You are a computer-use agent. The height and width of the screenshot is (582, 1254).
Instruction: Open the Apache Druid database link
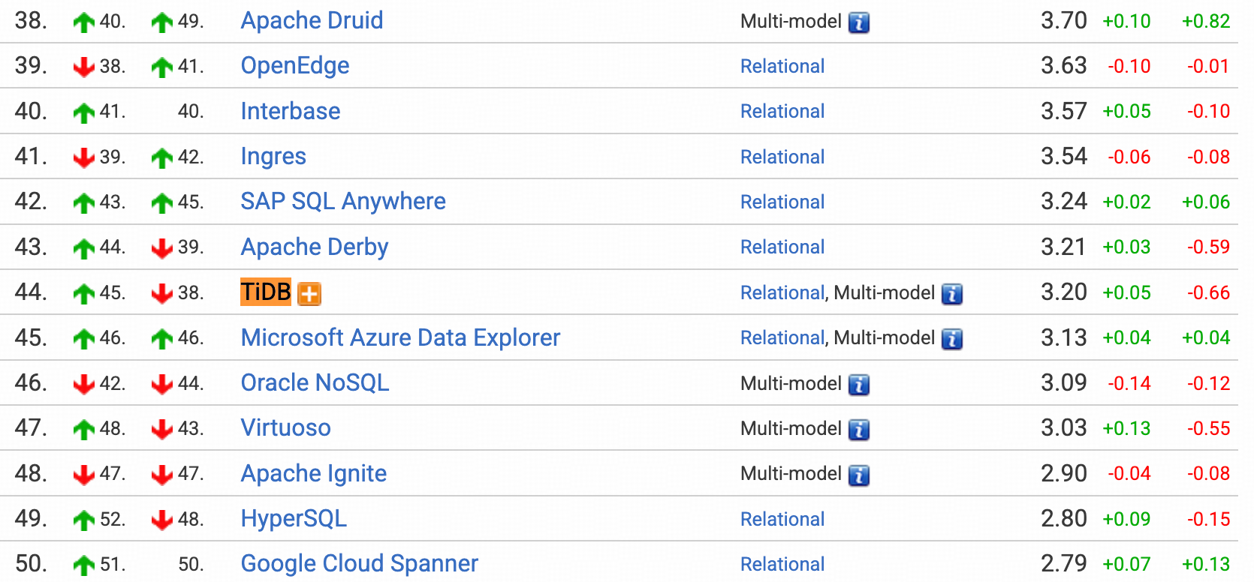312,20
